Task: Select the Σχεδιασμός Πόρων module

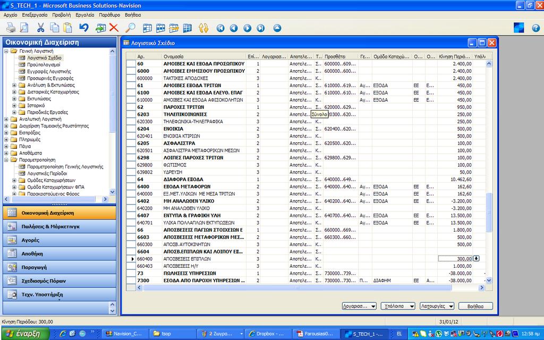Action: point(59,280)
